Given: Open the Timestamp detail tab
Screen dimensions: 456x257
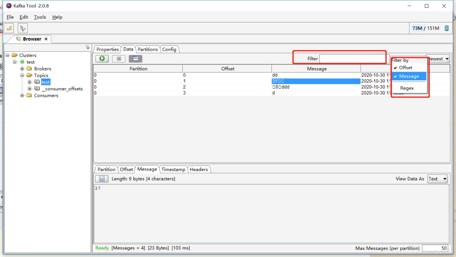Looking at the screenshot, I should (x=173, y=169).
